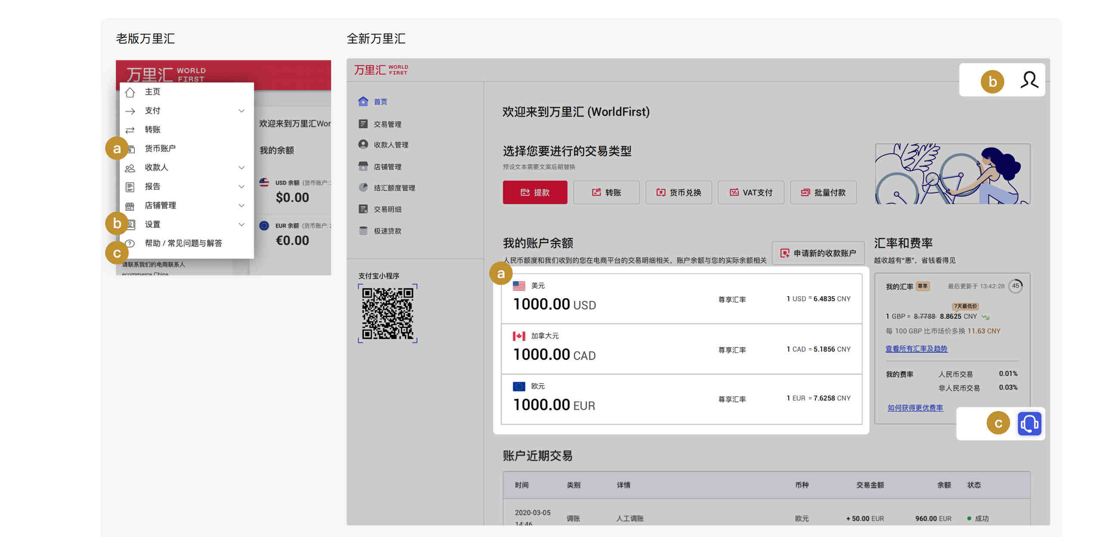Click the 批量付款 button
This screenshot has width=1102, height=537.
[823, 192]
